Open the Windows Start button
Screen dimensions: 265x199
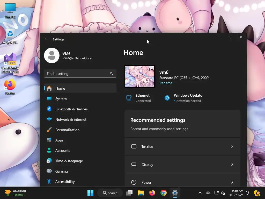[90, 193]
